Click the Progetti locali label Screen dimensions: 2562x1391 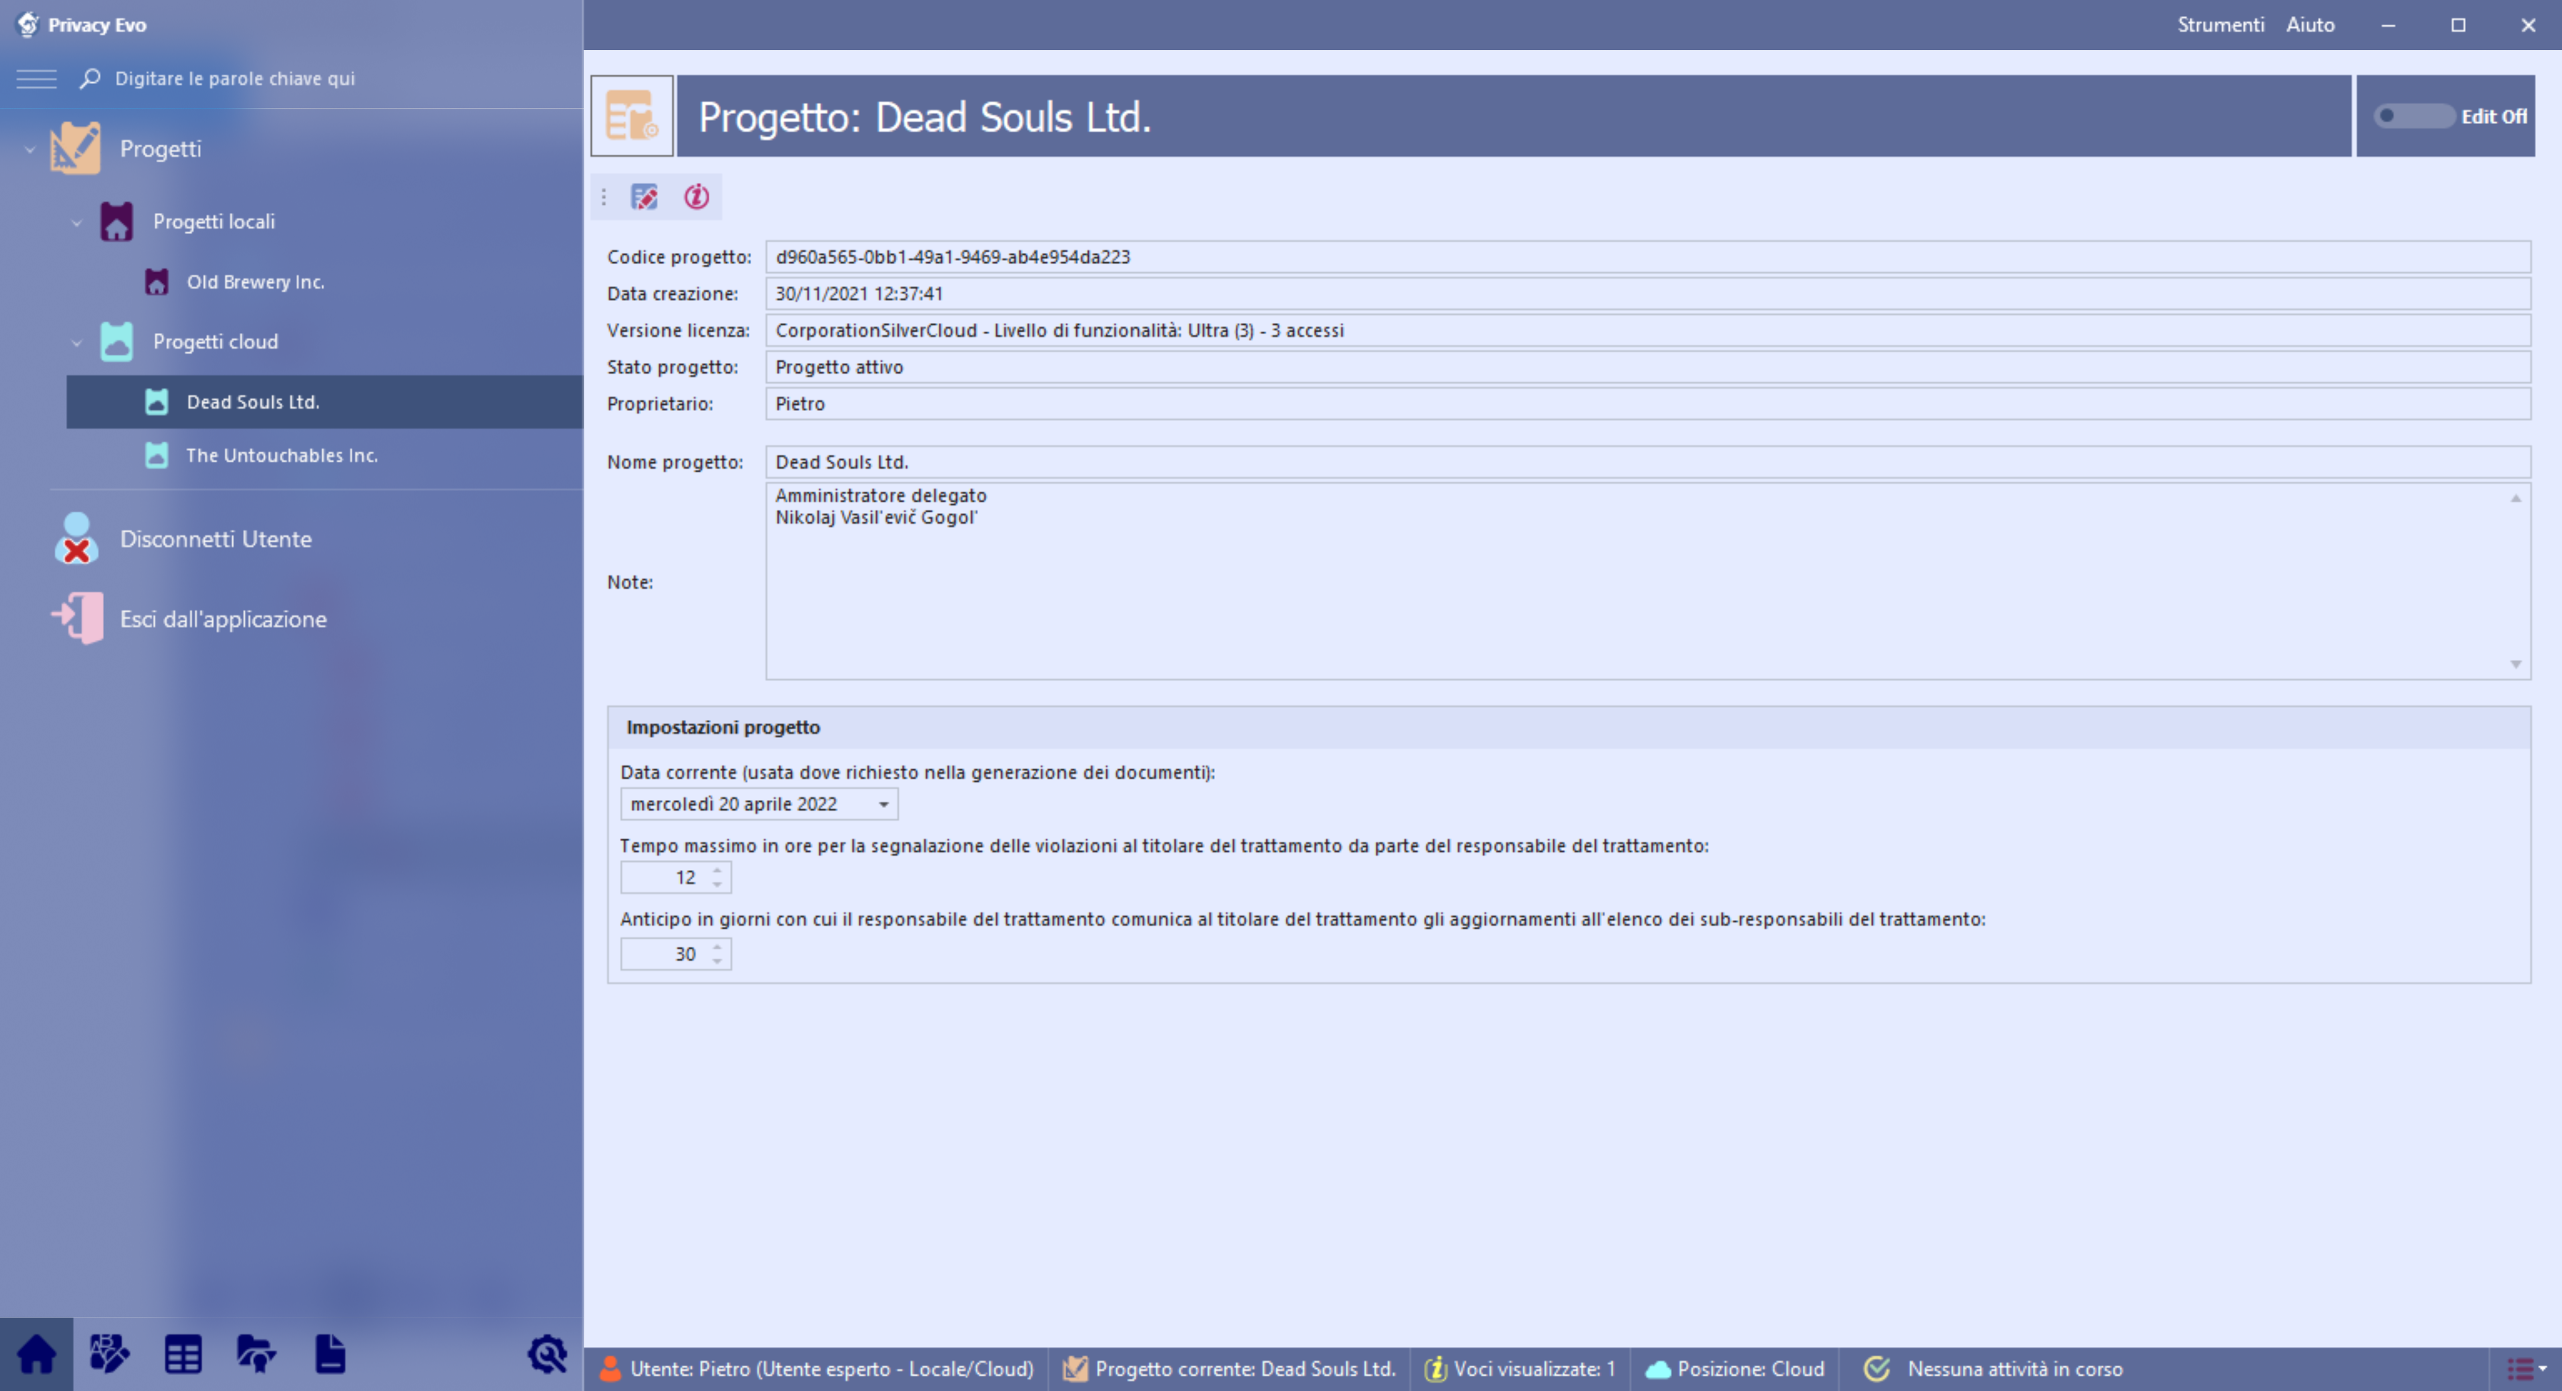[213, 221]
